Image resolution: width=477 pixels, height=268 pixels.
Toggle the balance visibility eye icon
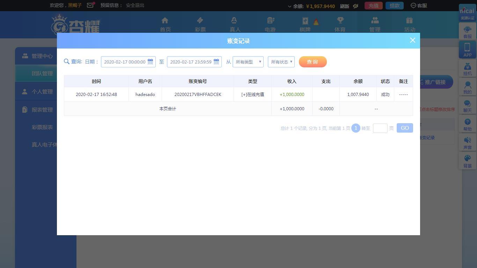(x=355, y=6)
